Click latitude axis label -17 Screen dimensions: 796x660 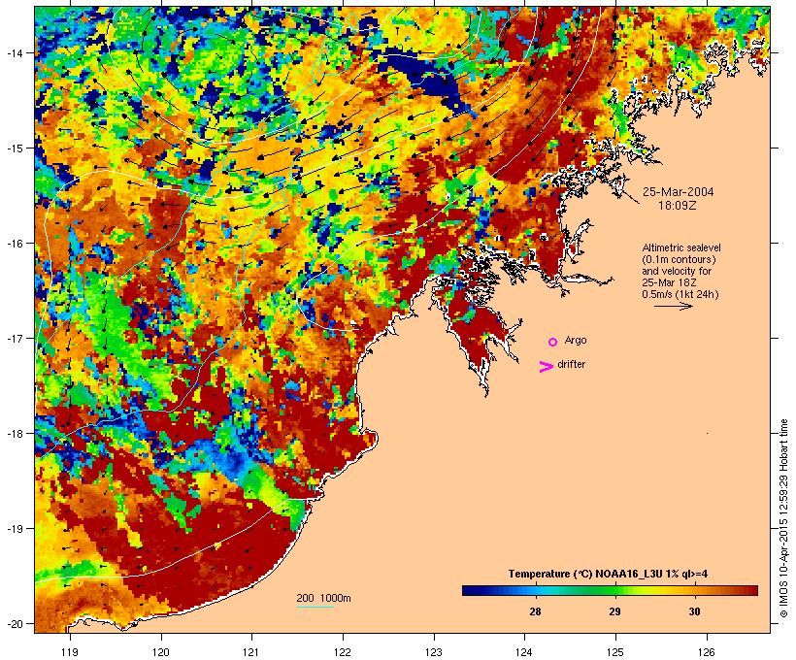coord(14,338)
